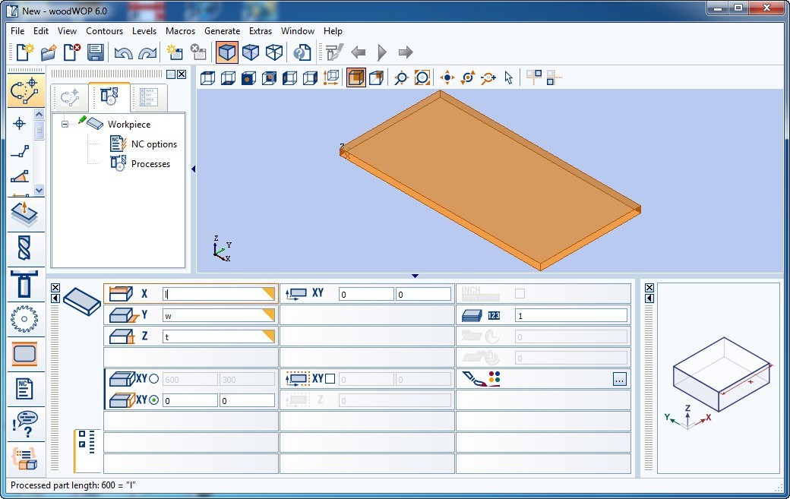Close document using the page-with-X icon
This screenshot has width=790, height=499.
71,52
